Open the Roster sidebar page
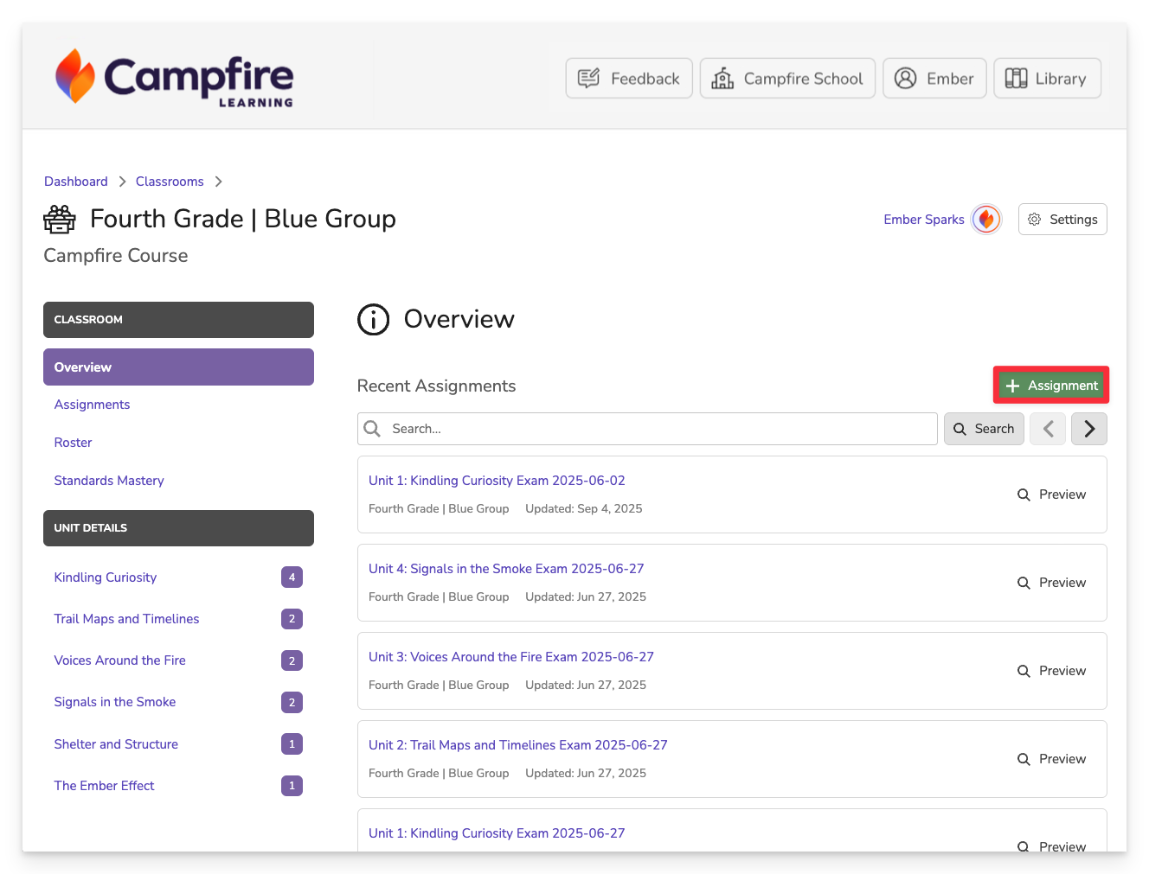The height and width of the screenshot is (874, 1149). pyautogui.click(x=73, y=443)
